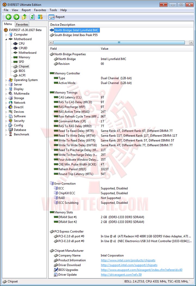Viewport: 196px width, 286px height.
Task: Select Motherboard sub-item under Motherboard
Action: tap(27, 53)
